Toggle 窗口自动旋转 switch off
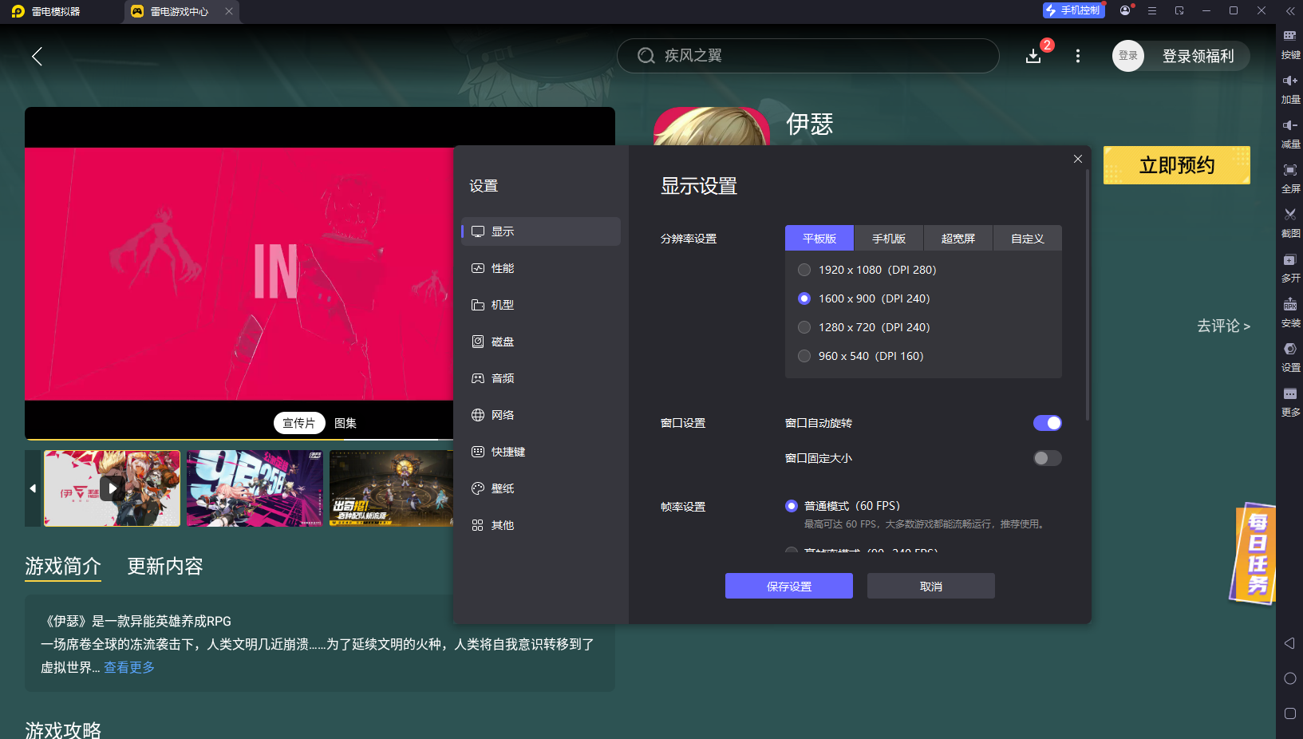The image size is (1303, 739). (x=1047, y=423)
